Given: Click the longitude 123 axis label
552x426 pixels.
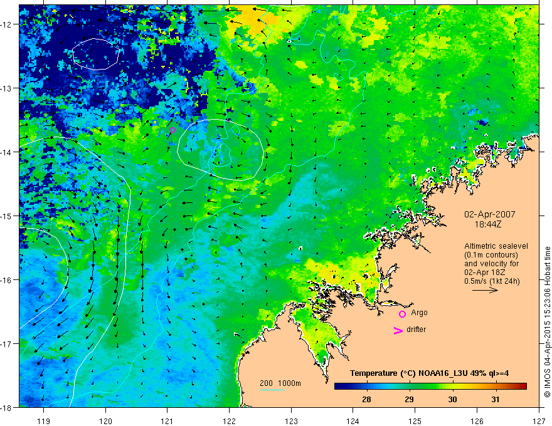Looking at the screenshot, I should [291, 421].
